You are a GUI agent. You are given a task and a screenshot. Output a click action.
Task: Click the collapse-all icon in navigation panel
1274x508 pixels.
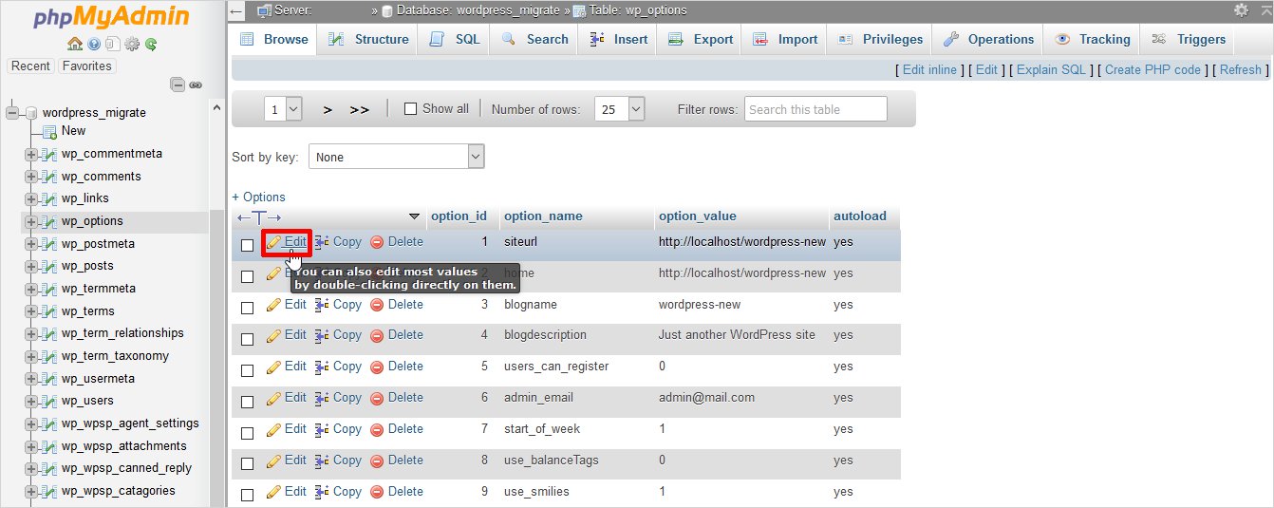pos(178,85)
